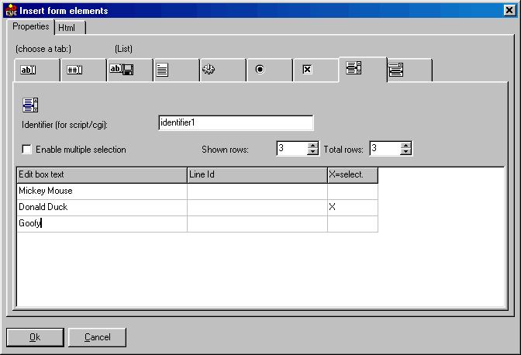Enable multiple selection checkbox
This screenshot has width=521, height=355.
(x=27, y=150)
